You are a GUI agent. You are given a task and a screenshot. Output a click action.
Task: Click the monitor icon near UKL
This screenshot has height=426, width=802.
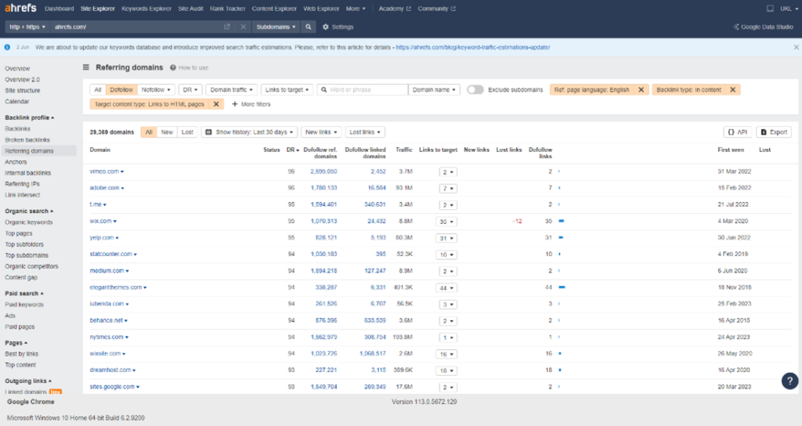coord(770,9)
